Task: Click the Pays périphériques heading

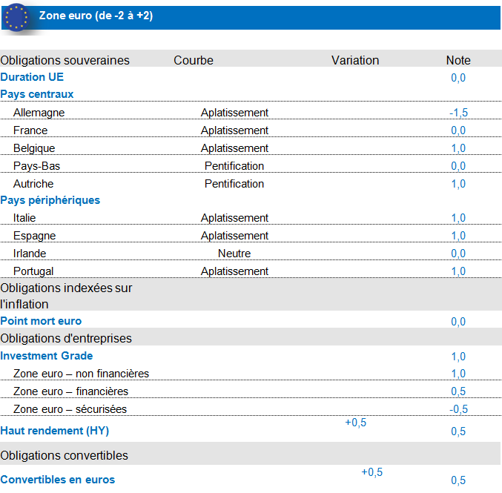Action: pyautogui.click(x=50, y=200)
